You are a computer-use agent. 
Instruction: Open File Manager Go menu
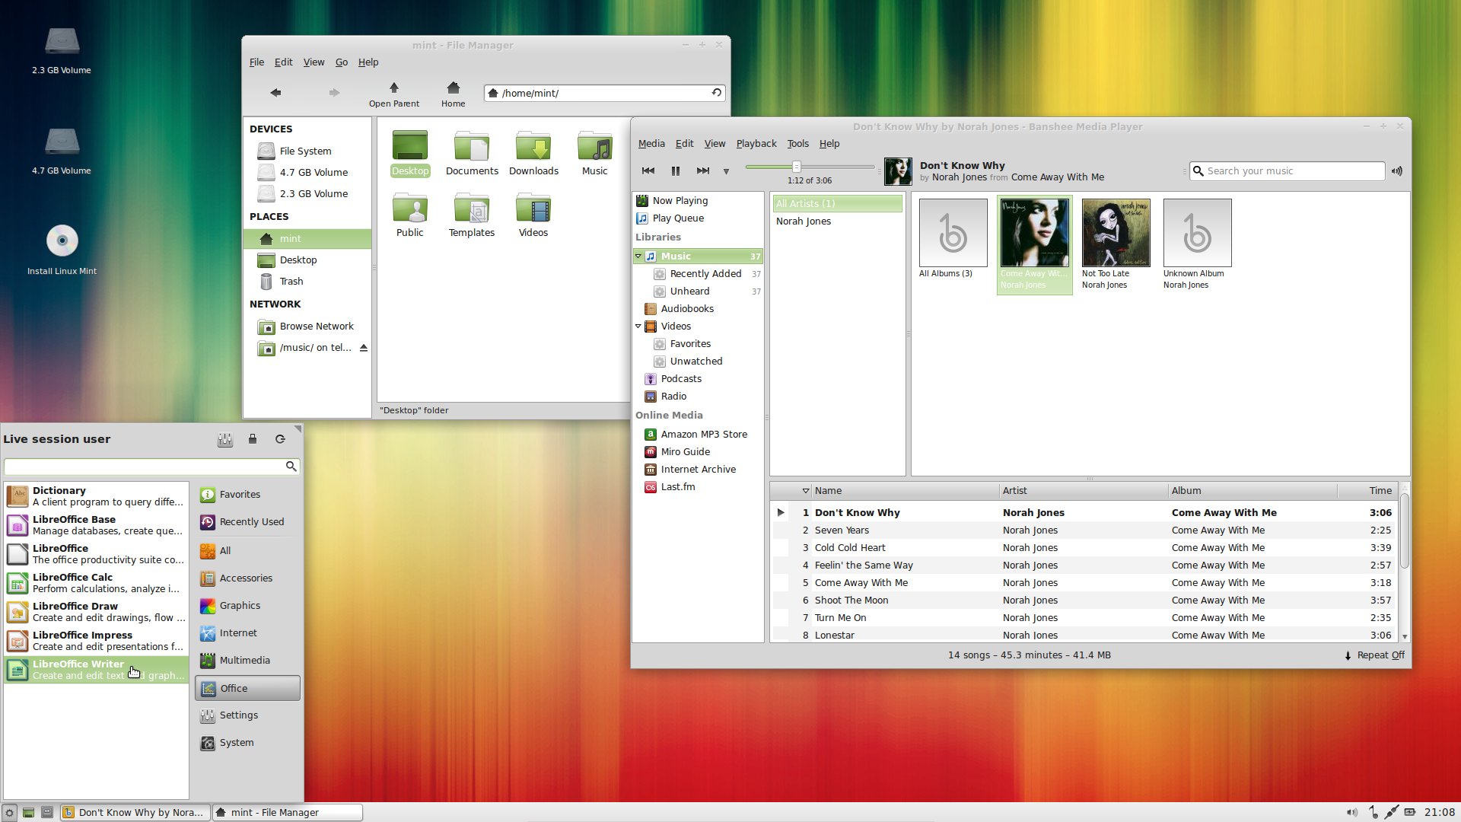coord(342,62)
